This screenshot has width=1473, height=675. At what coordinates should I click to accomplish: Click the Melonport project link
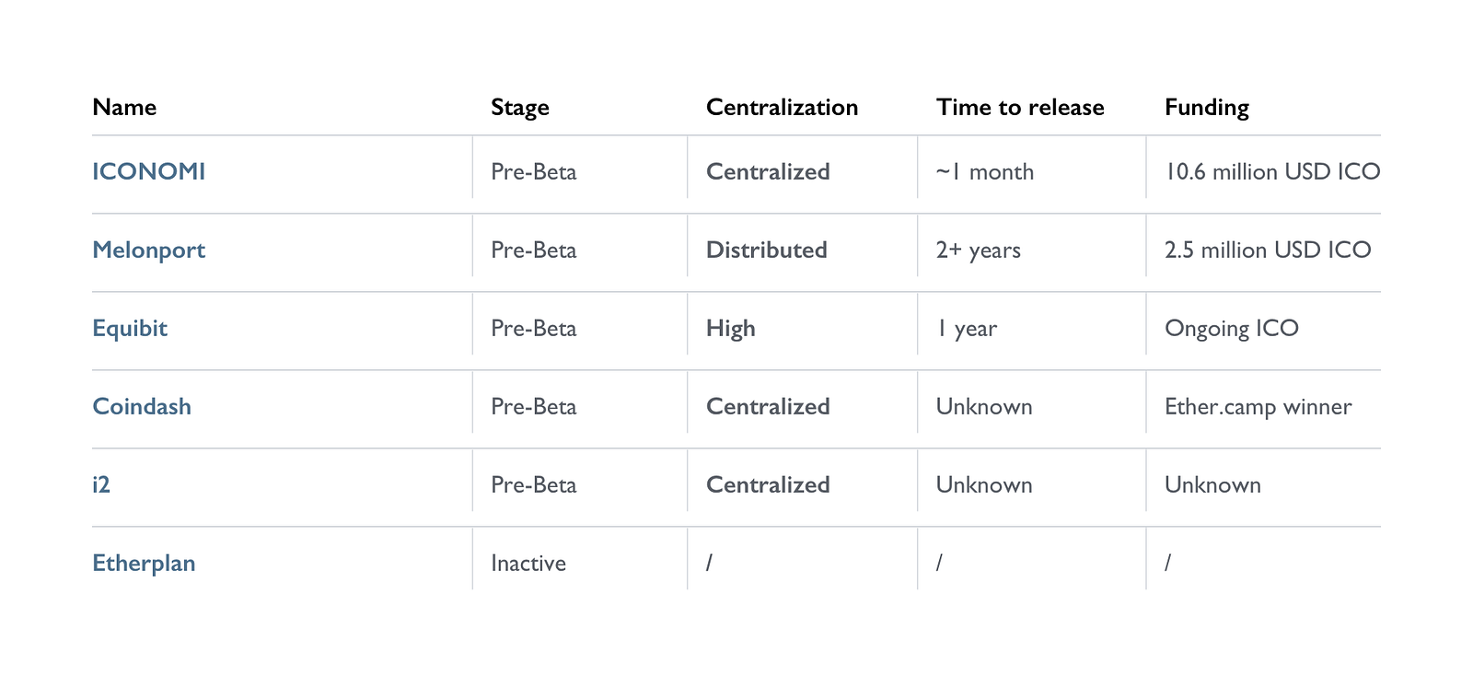148,250
